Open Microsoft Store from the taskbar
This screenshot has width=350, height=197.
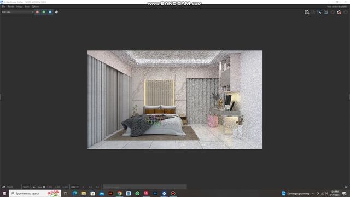coord(92,193)
